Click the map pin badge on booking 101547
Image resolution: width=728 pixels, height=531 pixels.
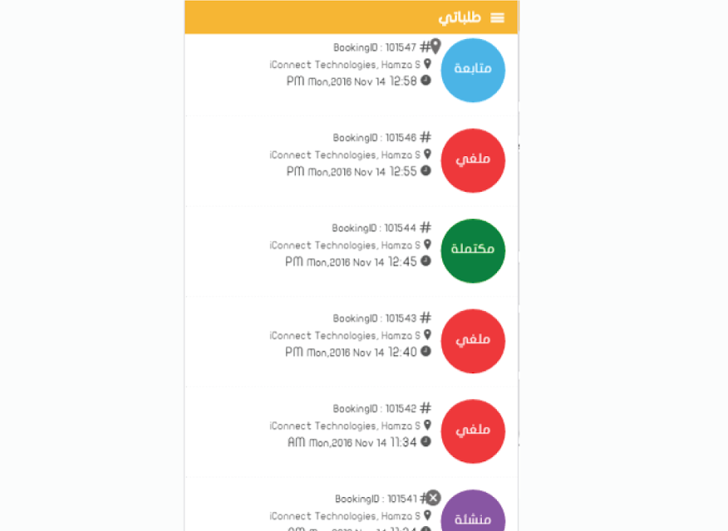coord(435,46)
